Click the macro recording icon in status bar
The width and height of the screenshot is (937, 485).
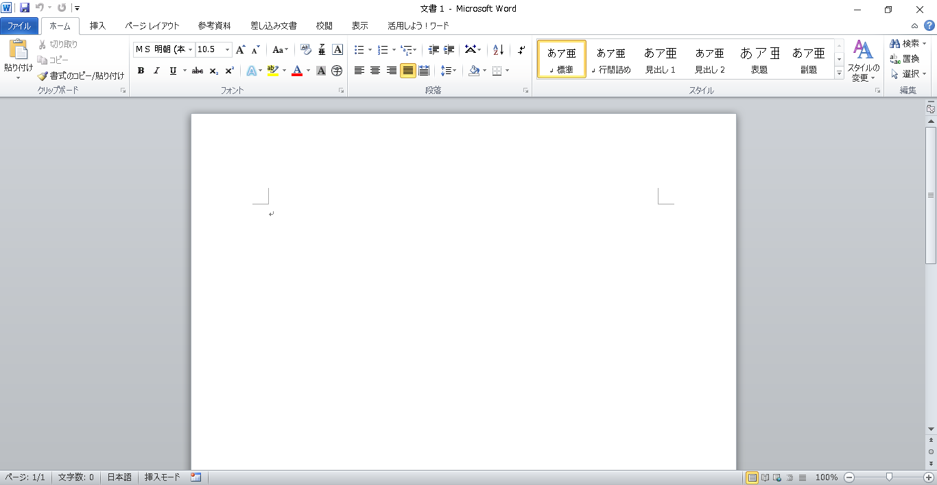(x=196, y=477)
